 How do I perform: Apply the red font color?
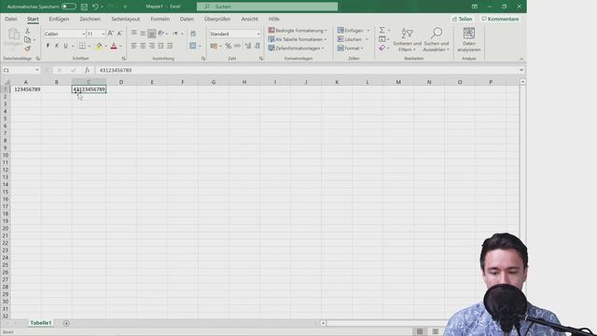(114, 46)
